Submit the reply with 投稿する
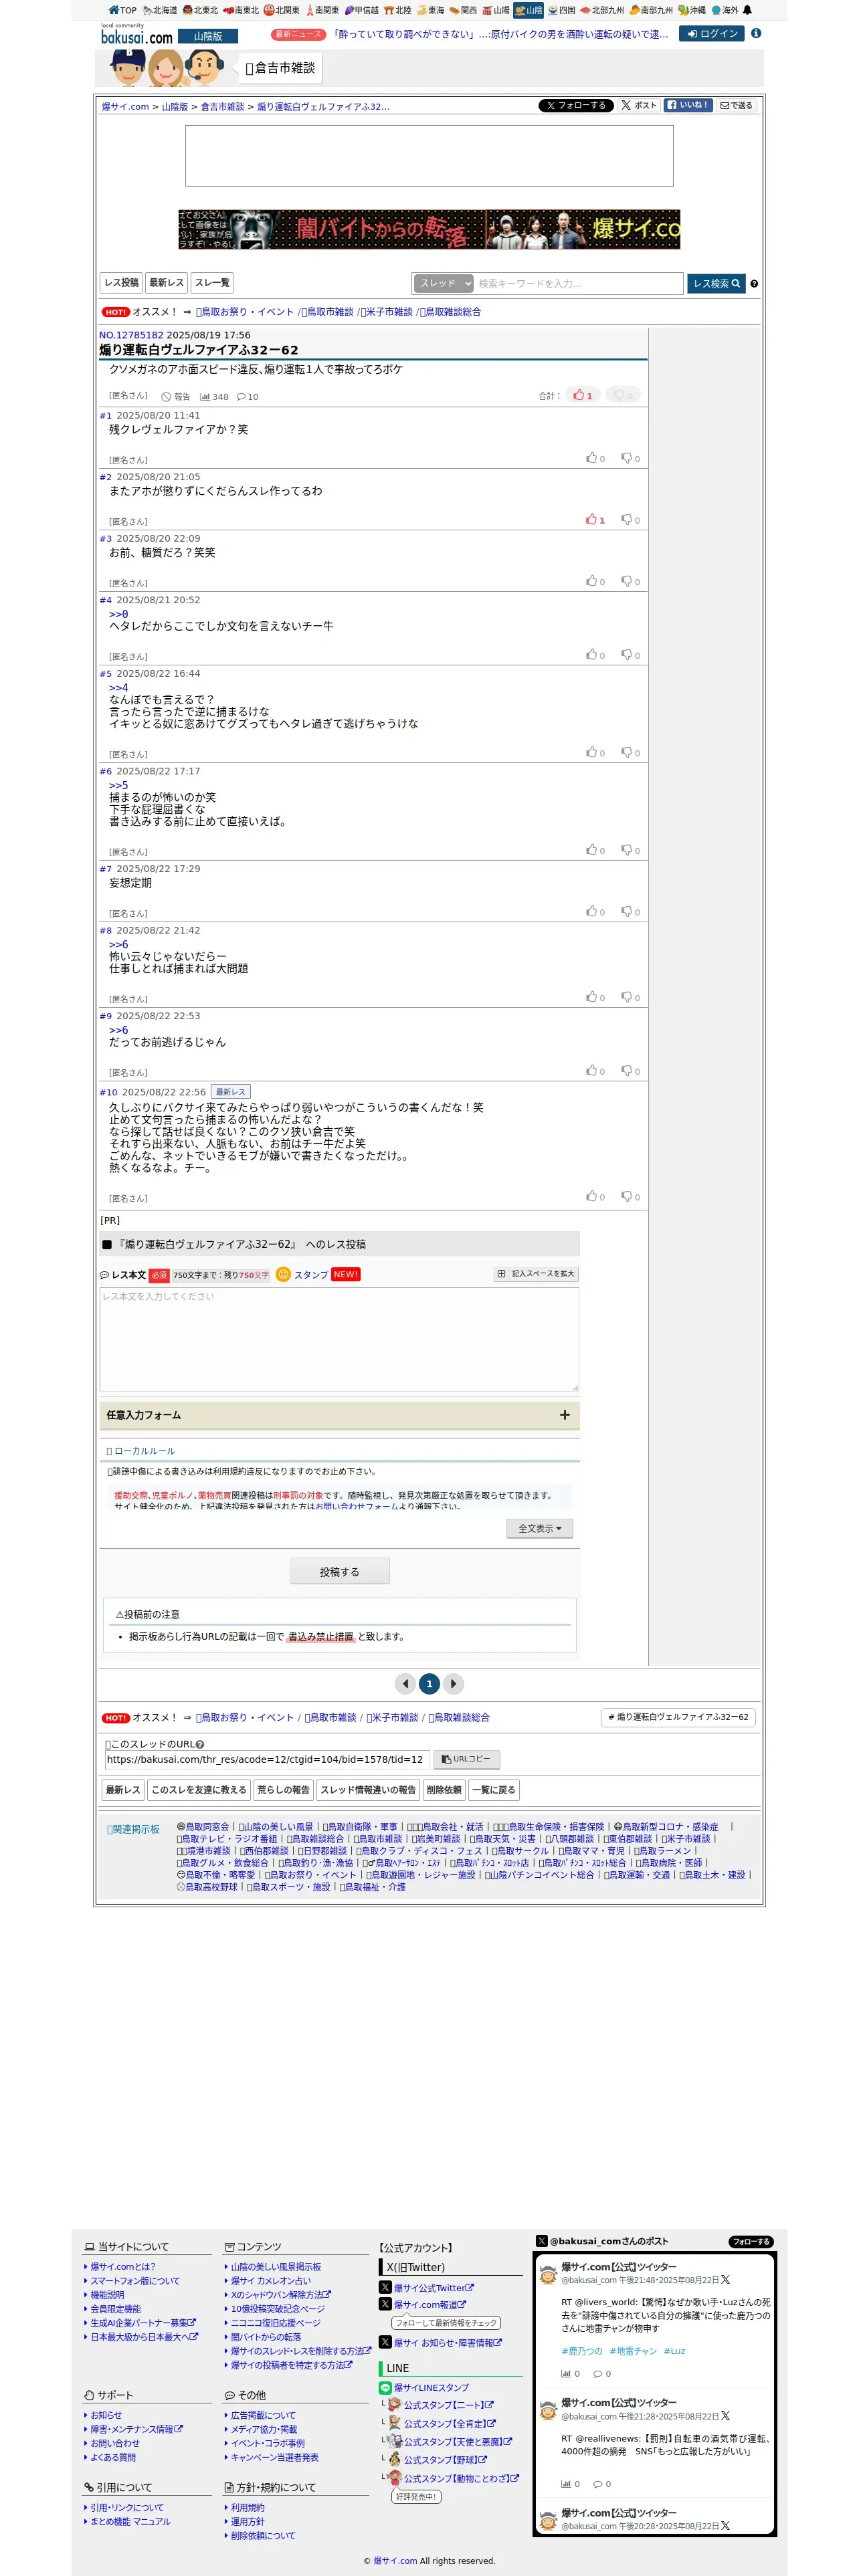The width and height of the screenshot is (859, 2576). [x=339, y=1572]
